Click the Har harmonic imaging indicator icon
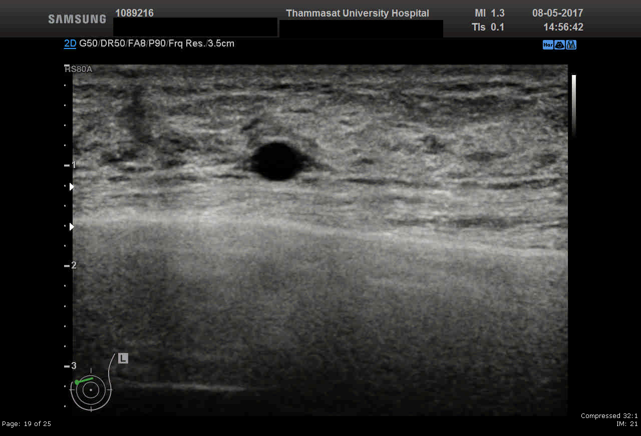This screenshot has width=641, height=436. (548, 45)
